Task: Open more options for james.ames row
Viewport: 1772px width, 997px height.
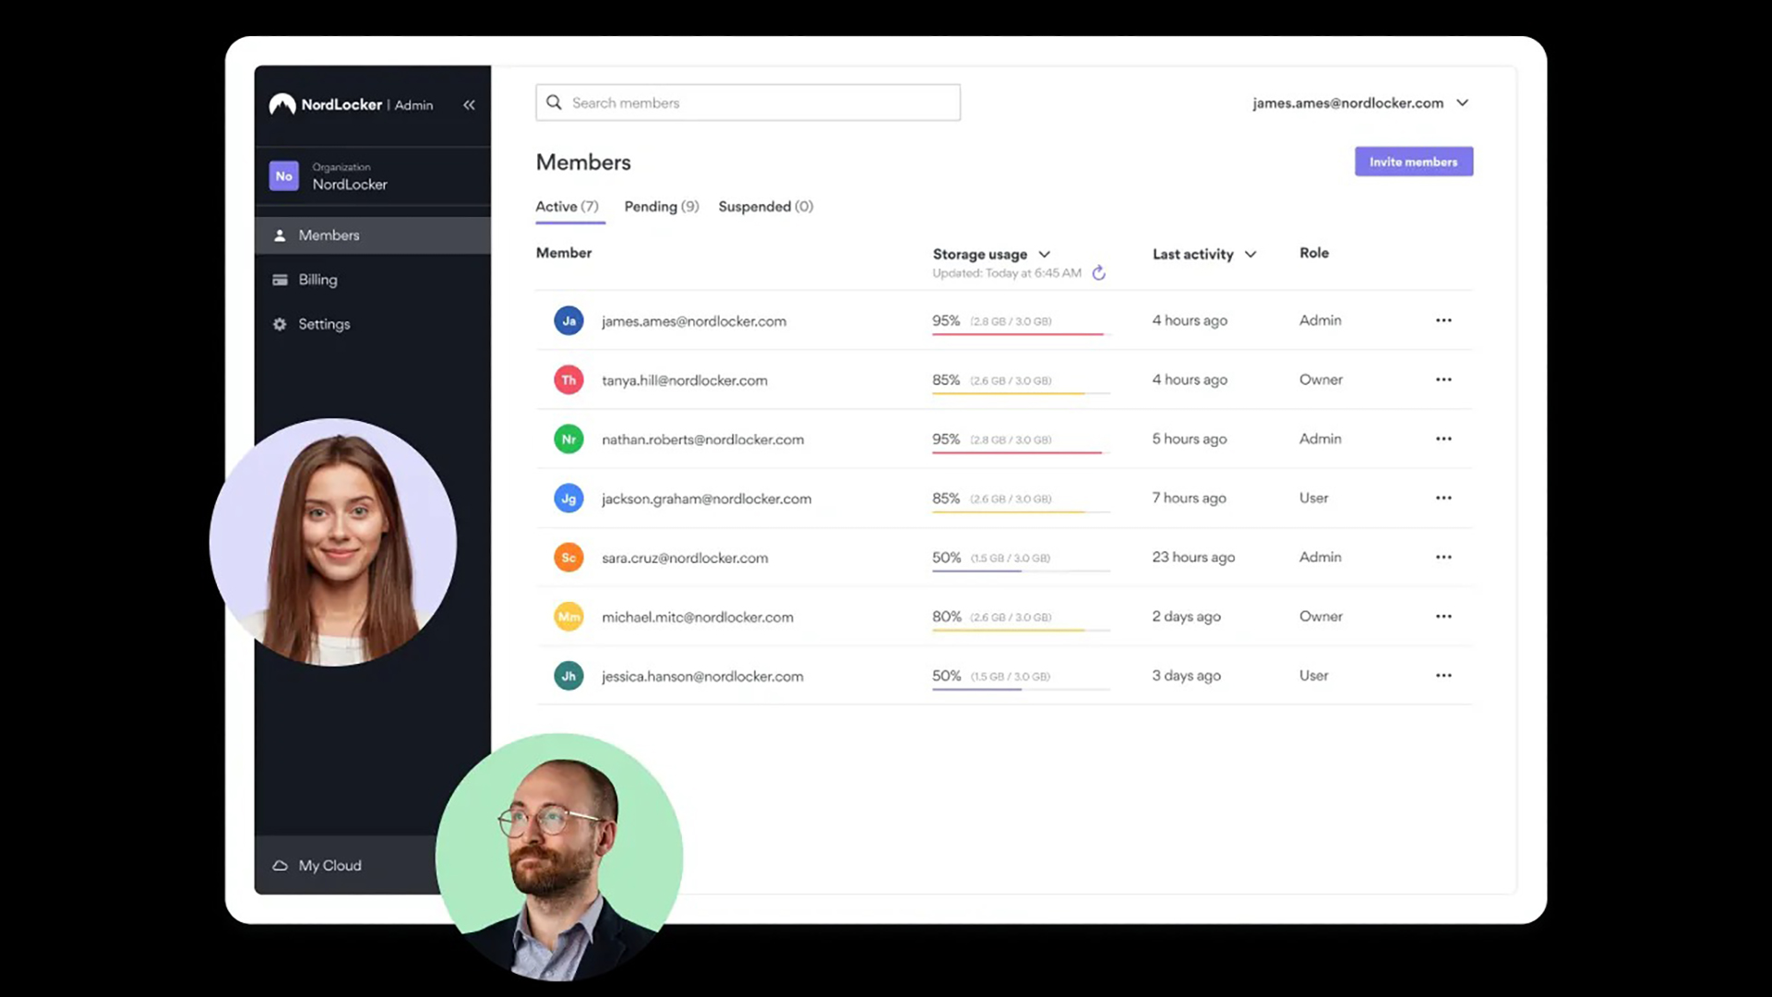Action: [x=1443, y=320]
